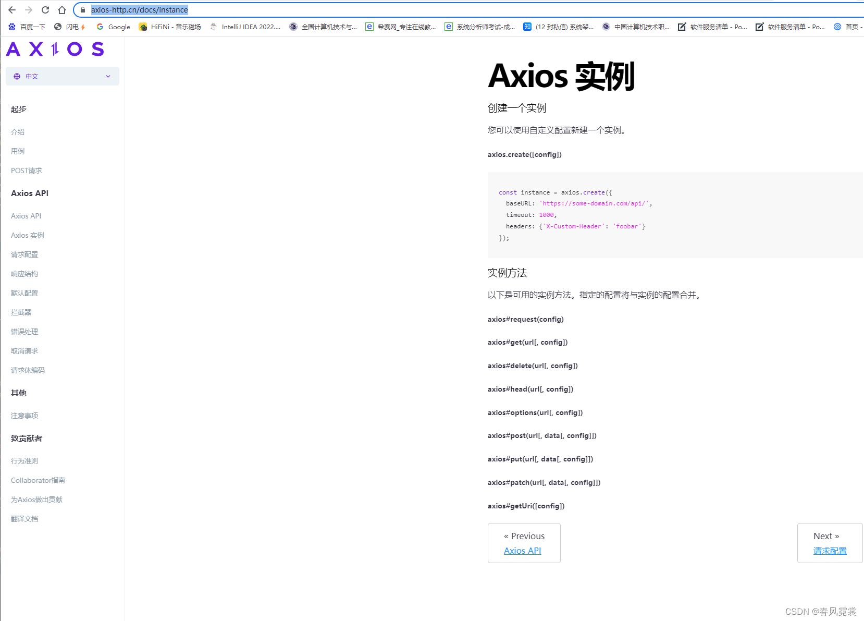This screenshot has height=621, width=864.
Task: Open 错误处理 in the sidebar
Action: point(24,332)
